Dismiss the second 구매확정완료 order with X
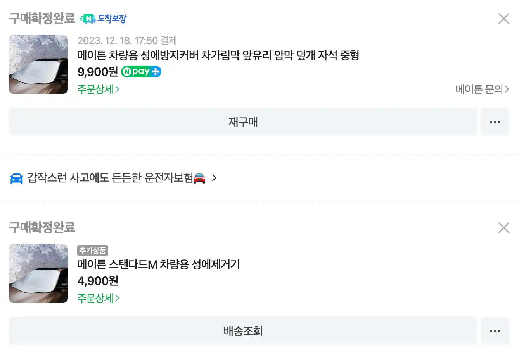 coord(503,228)
